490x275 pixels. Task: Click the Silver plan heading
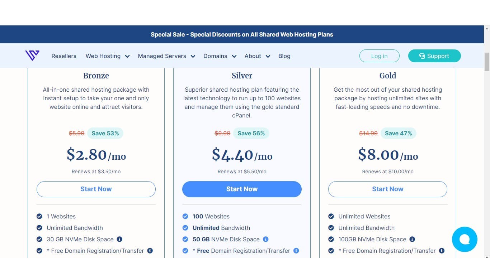[242, 76]
